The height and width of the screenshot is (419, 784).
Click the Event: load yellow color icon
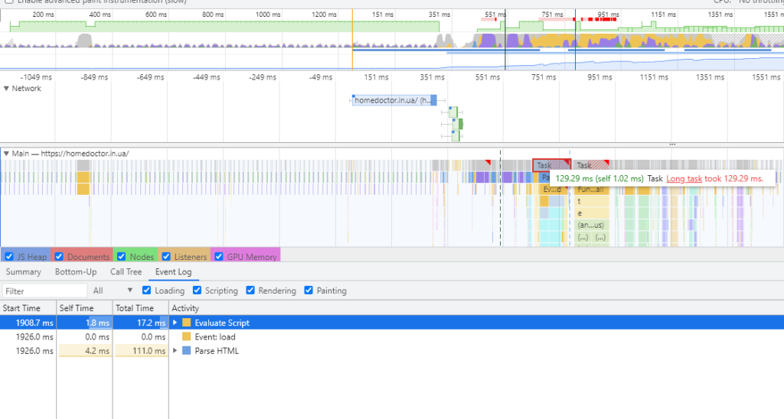pos(187,336)
